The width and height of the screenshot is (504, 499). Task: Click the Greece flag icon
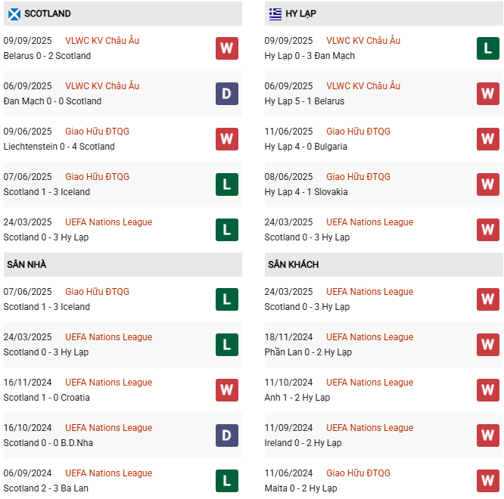click(x=275, y=14)
